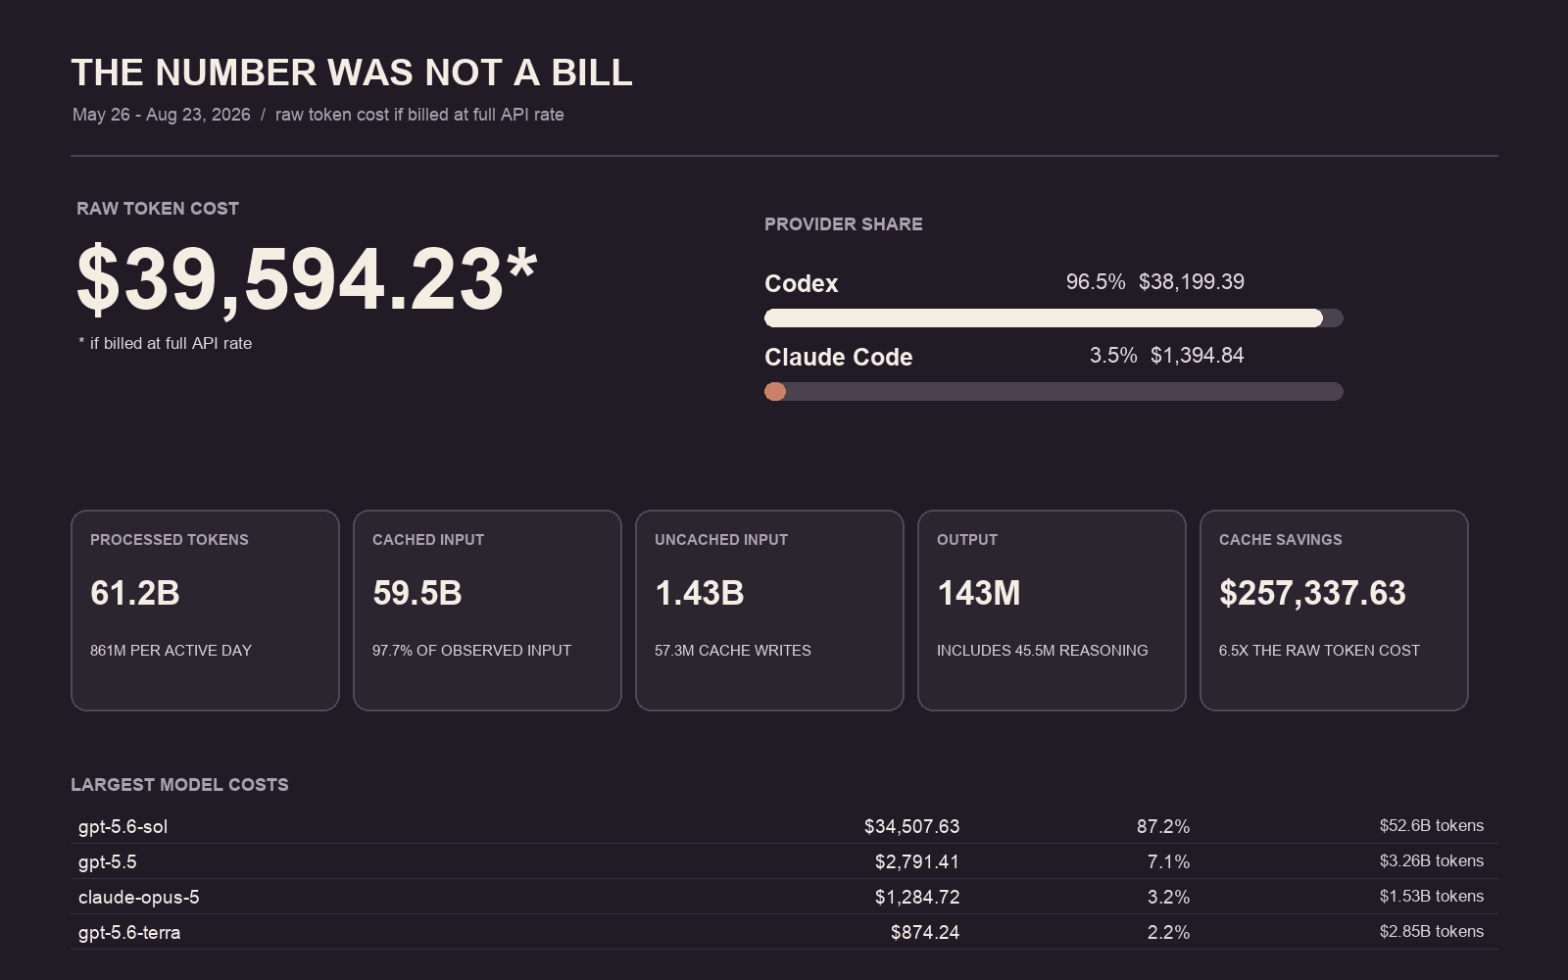The height and width of the screenshot is (980, 1568).
Task: Click the '59.5B' cached input value
Action: point(417,593)
